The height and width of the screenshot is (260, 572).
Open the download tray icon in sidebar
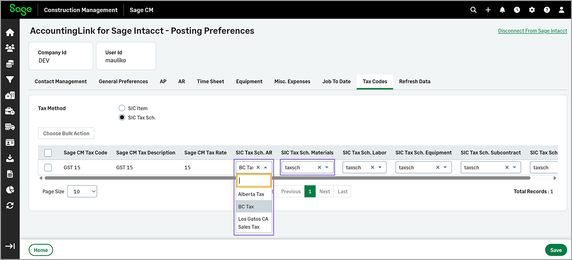(10, 158)
